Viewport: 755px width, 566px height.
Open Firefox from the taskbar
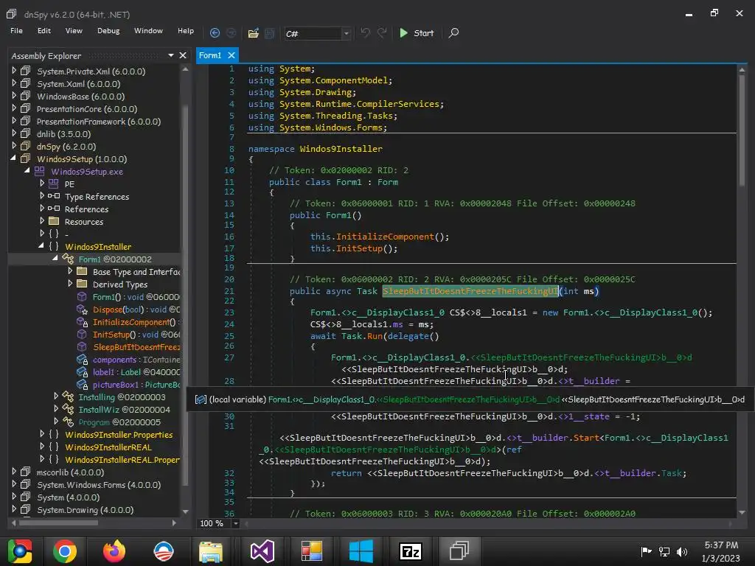point(114,551)
